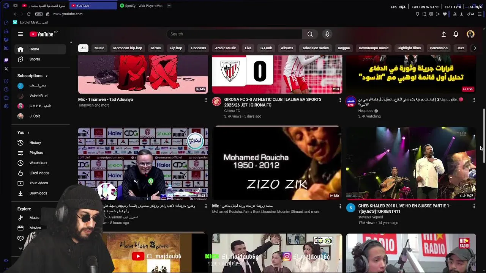Expand the Subscriptions section

pyautogui.click(x=33, y=76)
